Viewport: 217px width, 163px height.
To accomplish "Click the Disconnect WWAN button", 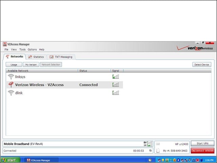I will (x=202, y=151).
